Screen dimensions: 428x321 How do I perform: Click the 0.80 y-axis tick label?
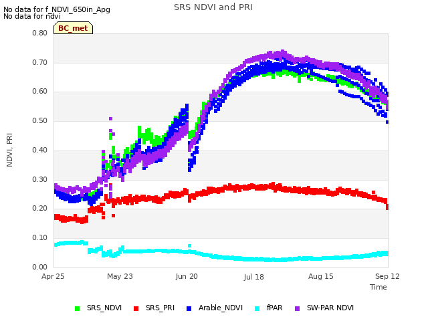[40, 33]
